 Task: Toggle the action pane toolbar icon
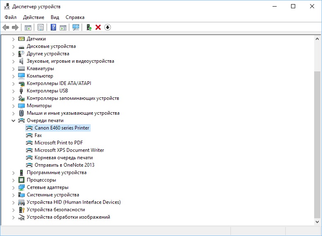click(63, 27)
